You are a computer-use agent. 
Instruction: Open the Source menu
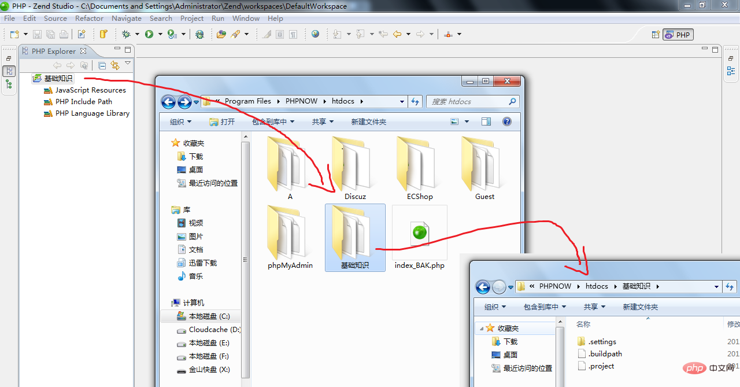coord(55,19)
